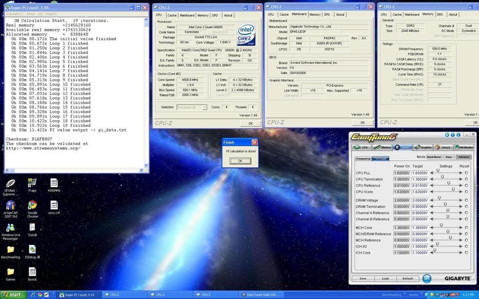
Task: Click the Load button in EasyTune6
Action: (385, 278)
